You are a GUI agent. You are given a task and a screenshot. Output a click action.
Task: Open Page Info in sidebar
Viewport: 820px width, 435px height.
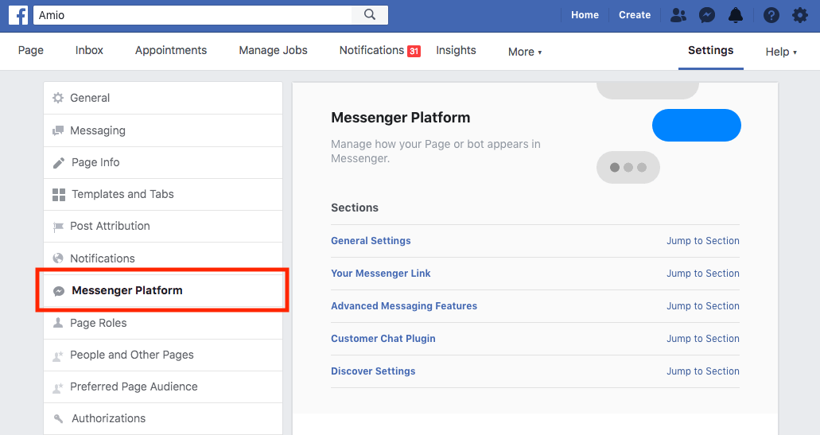pos(163,162)
